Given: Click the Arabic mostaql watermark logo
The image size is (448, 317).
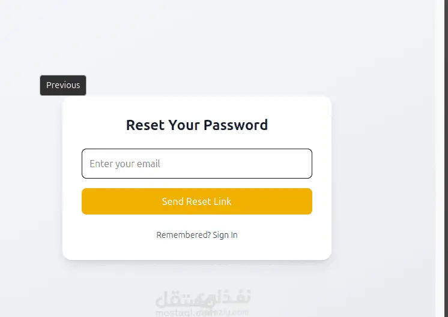Looking at the screenshot, I should pos(202,298).
